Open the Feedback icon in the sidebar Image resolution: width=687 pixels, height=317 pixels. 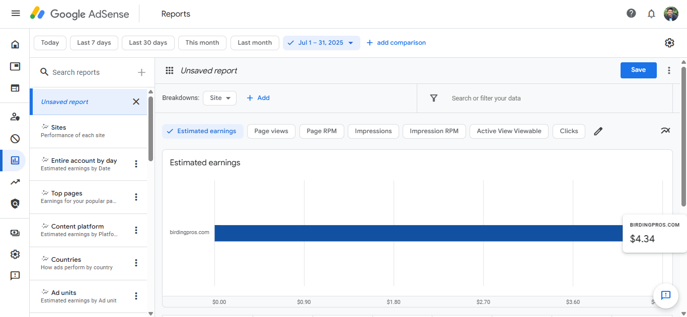15,276
